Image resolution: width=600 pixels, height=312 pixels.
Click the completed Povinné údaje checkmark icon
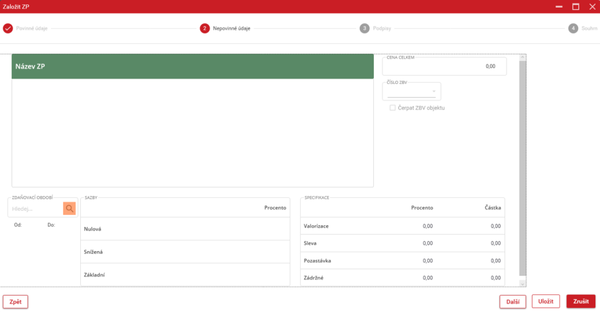[x=8, y=28]
